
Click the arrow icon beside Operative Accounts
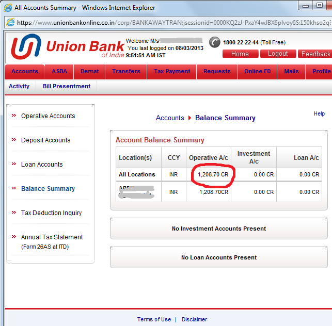14,116
